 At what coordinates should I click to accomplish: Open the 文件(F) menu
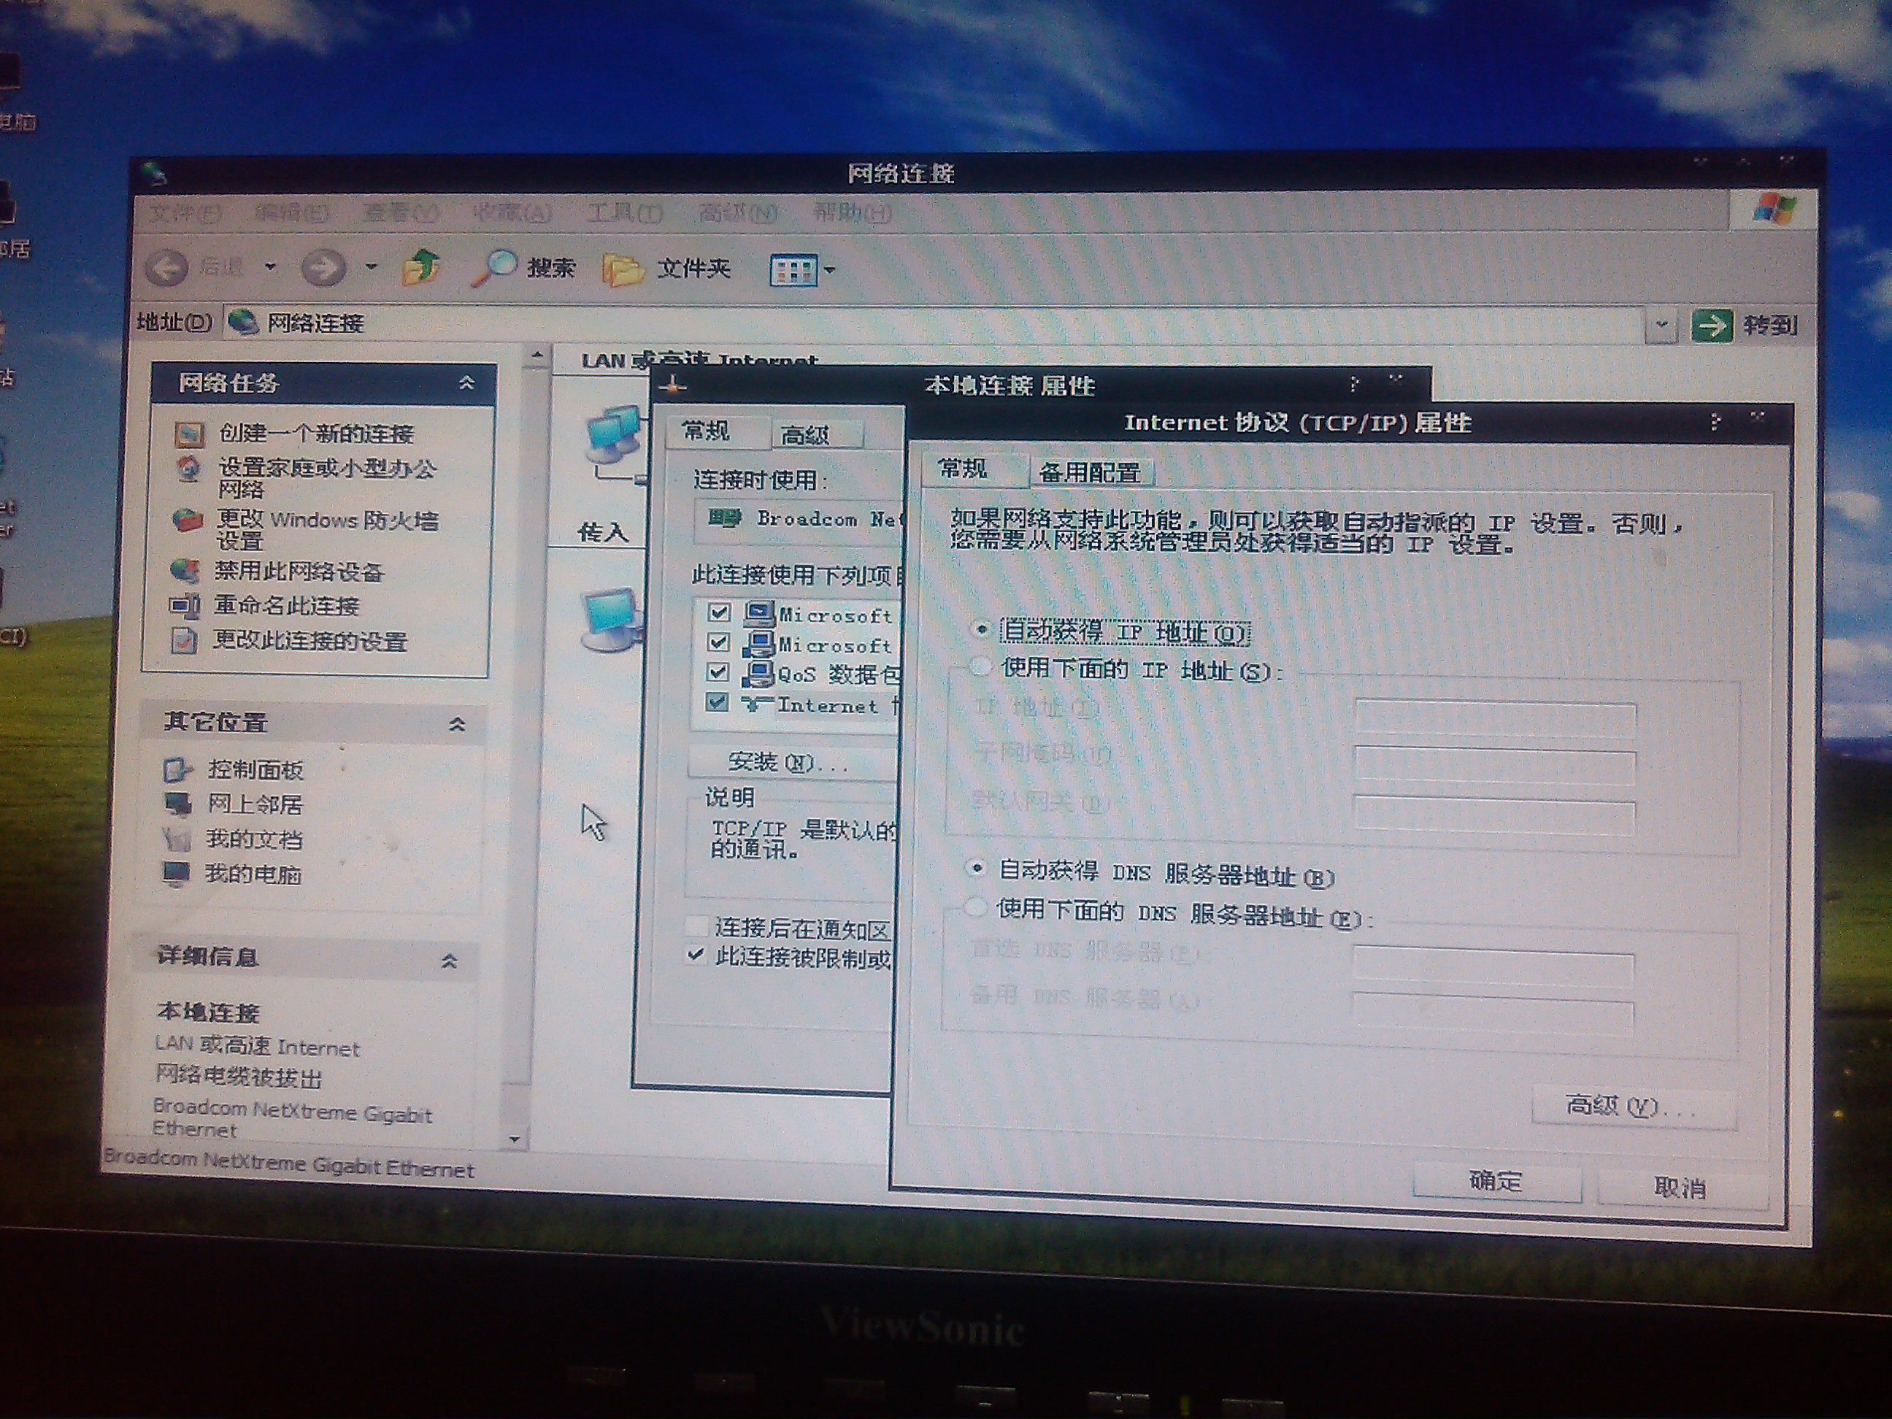[185, 212]
